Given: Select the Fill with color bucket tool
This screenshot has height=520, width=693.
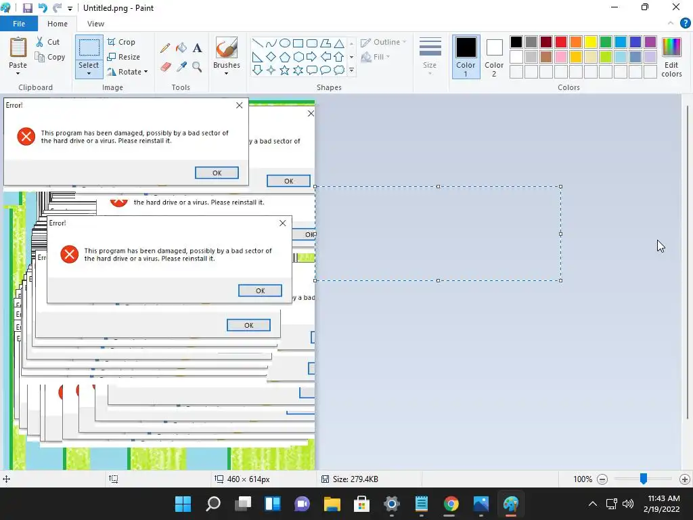Looking at the screenshot, I should (181, 48).
